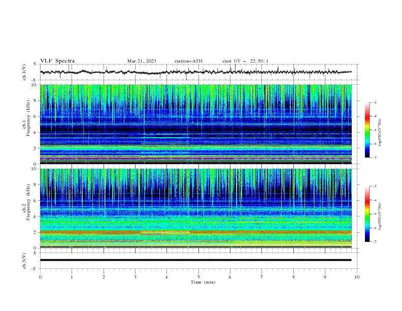Click the time axis "5" tick label

tap(198, 277)
